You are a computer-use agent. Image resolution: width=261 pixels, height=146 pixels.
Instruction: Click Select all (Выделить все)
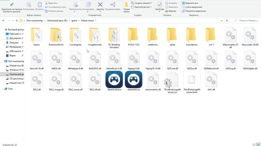coord(190,3)
